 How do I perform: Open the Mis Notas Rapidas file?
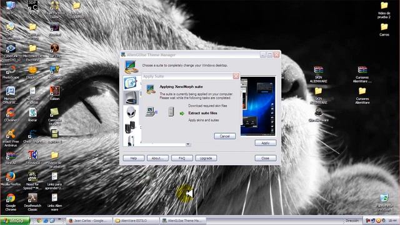point(32,95)
